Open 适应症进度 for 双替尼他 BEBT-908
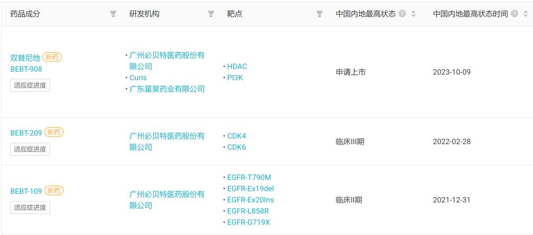This screenshot has height=235, width=533. click(30, 86)
